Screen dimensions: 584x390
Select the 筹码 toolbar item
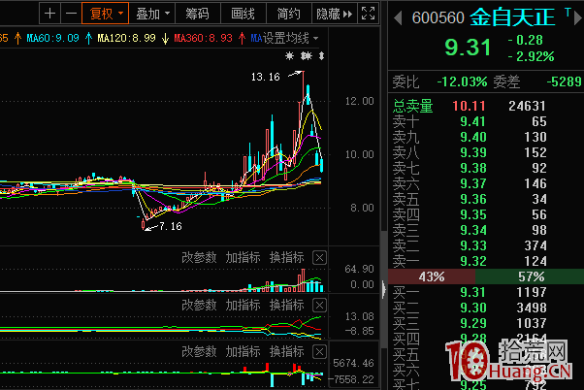click(197, 14)
